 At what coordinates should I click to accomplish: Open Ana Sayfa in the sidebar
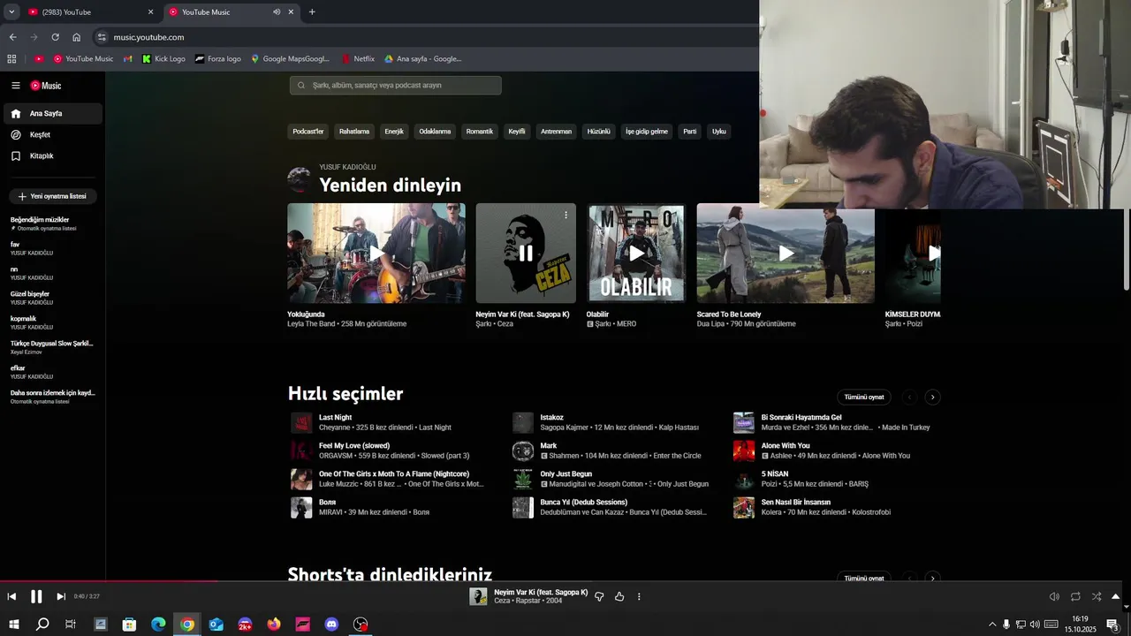point(52,114)
